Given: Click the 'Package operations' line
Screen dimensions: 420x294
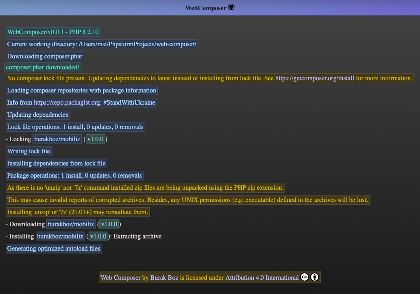Looking at the screenshot, I should click(74, 176).
